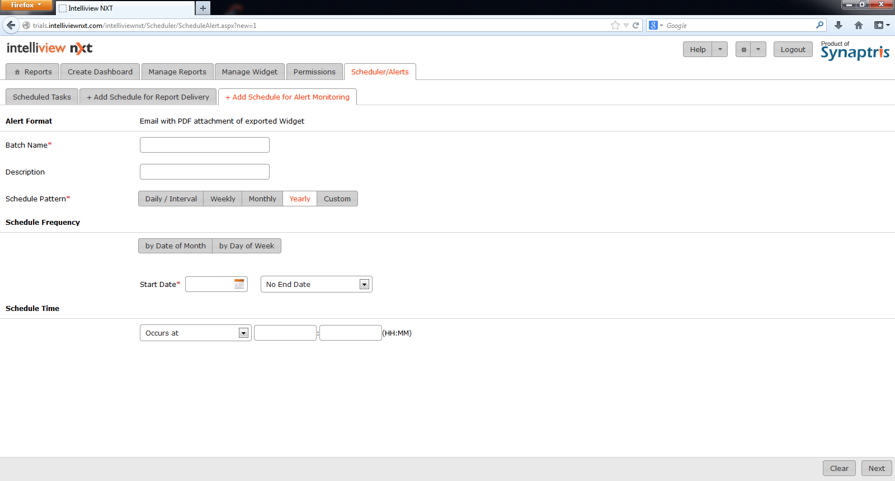Viewport: 895px width, 481px height.
Task: Open the Permissions tab
Action: click(314, 72)
